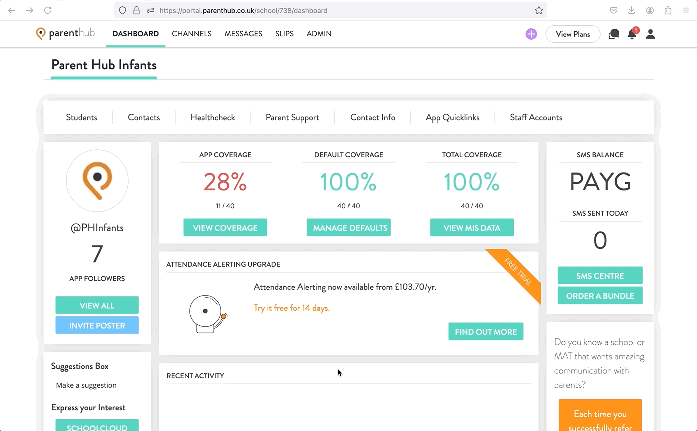Click the VIEW ALL followers button

coord(97,305)
